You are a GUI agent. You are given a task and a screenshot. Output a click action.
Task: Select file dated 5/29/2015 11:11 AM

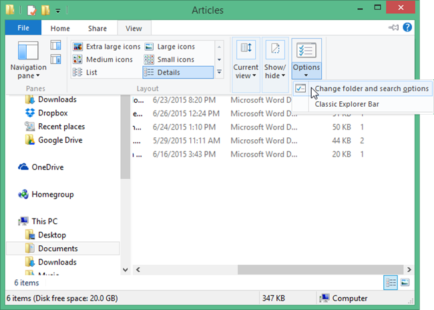click(x=186, y=141)
